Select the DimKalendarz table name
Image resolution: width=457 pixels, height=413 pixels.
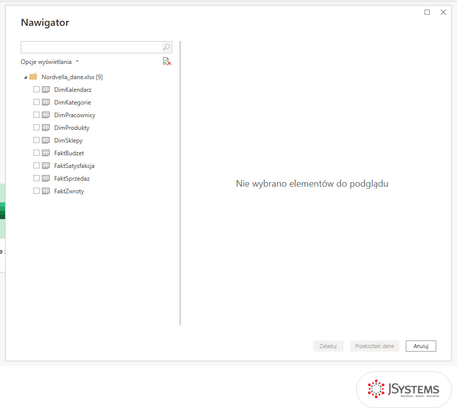point(73,90)
